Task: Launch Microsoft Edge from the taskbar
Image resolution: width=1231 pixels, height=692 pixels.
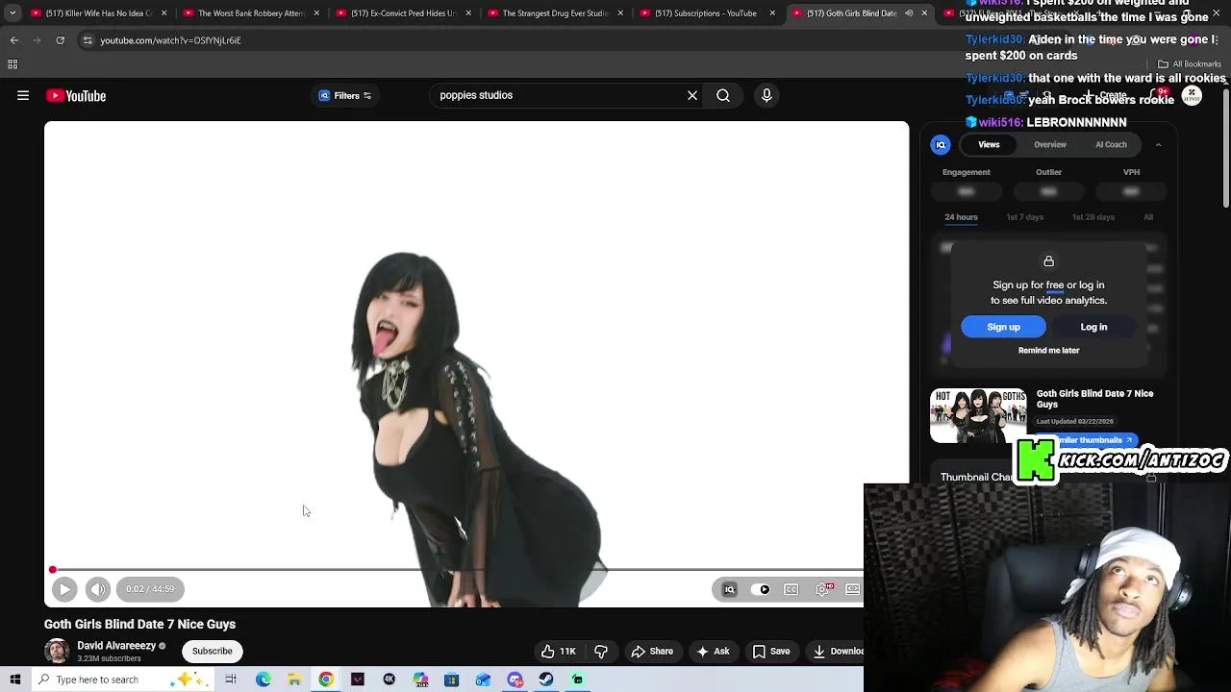Action: pos(263,680)
